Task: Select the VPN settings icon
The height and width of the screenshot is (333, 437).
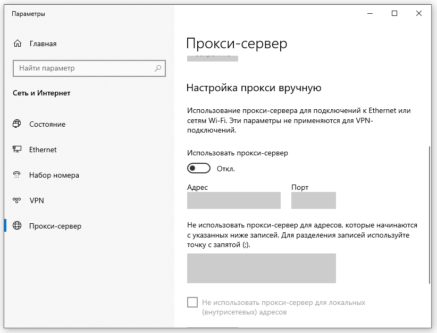Action: [x=17, y=200]
